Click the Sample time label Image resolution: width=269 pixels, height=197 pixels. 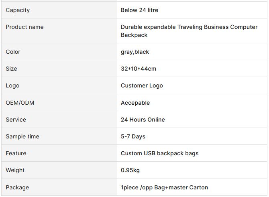(22, 136)
